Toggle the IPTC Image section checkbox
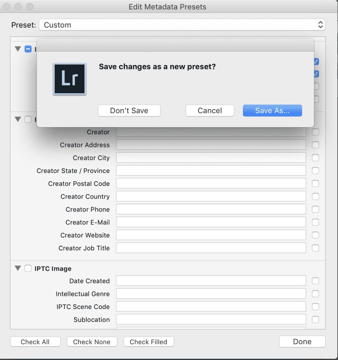This screenshot has height=360, width=338. (28, 268)
